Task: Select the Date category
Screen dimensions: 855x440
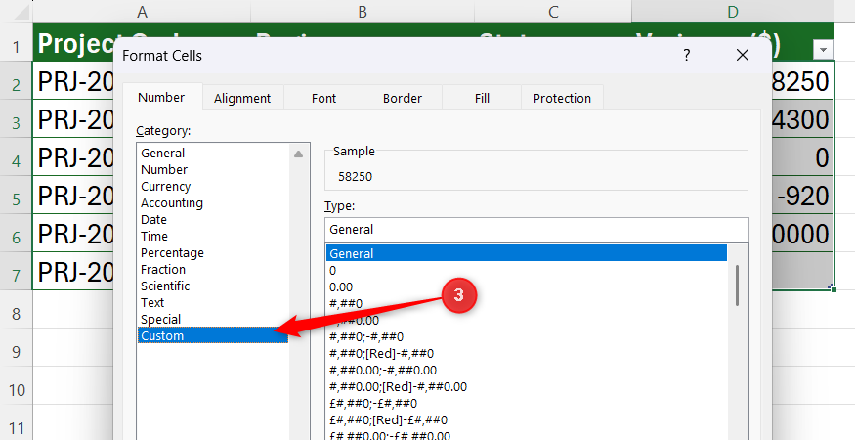Action: tap(213, 219)
